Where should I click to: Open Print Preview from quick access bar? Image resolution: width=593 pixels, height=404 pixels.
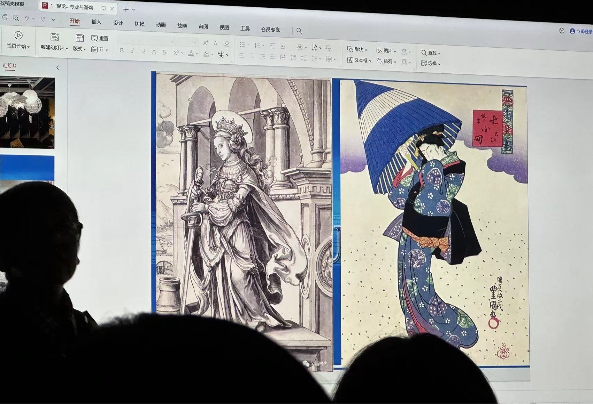point(16,18)
